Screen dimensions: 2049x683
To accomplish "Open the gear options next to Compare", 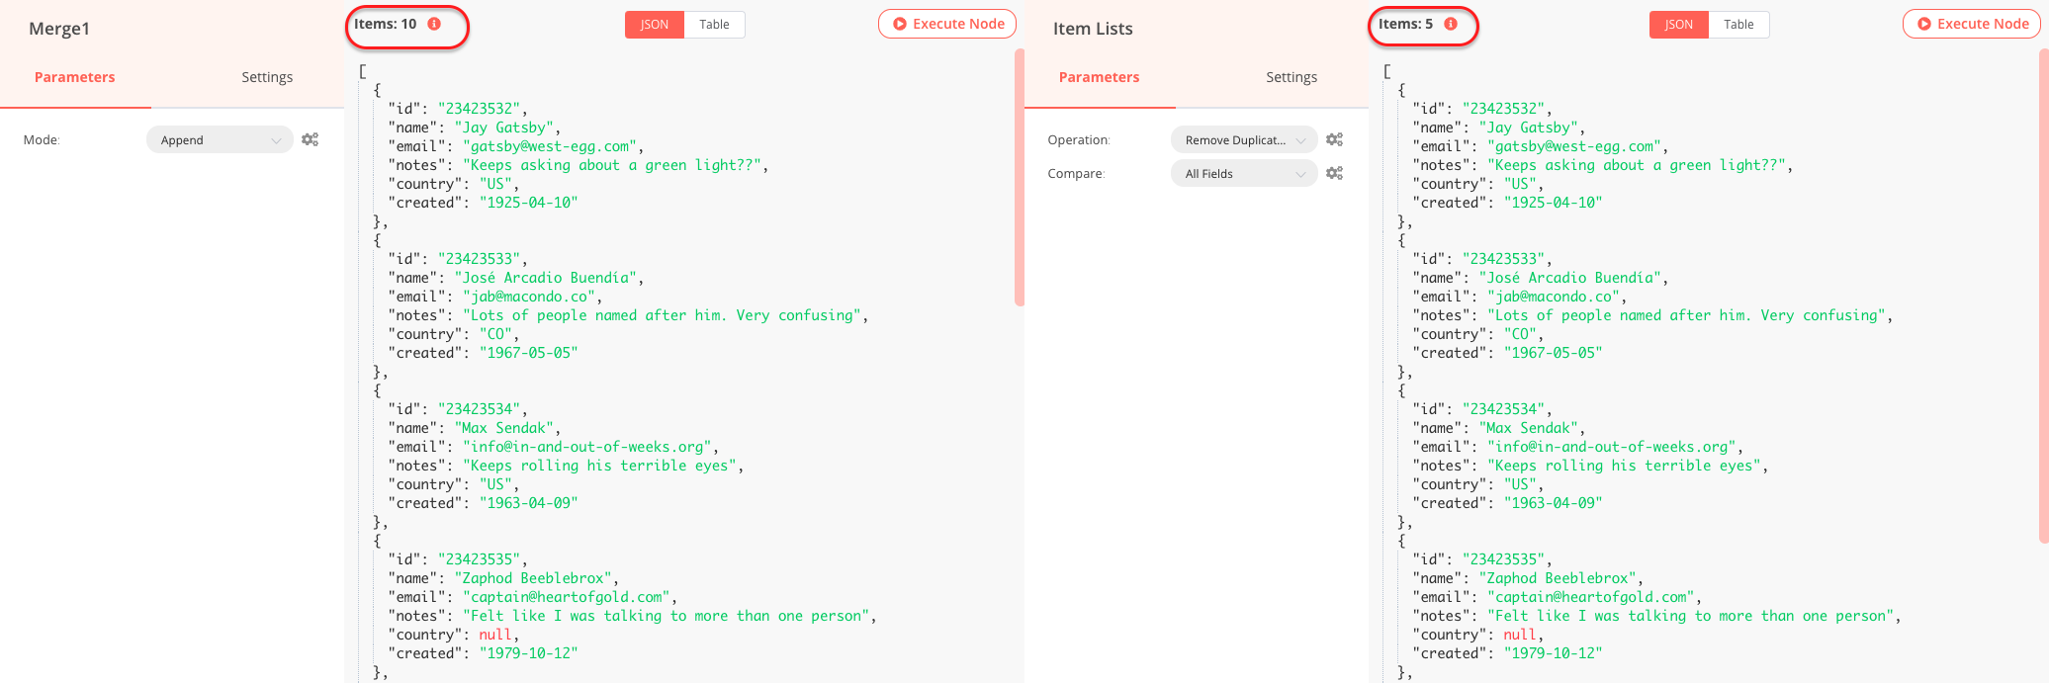I will click(1334, 173).
